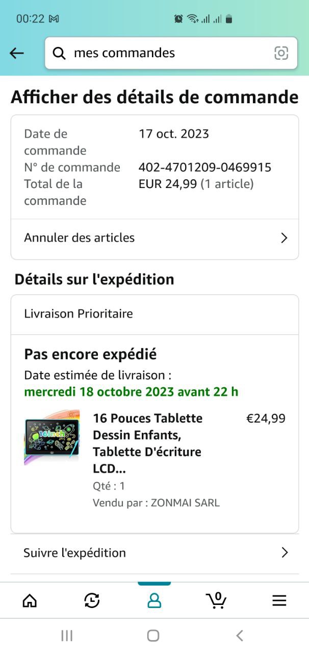Tap the Android recent apps button

click(67, 635)
